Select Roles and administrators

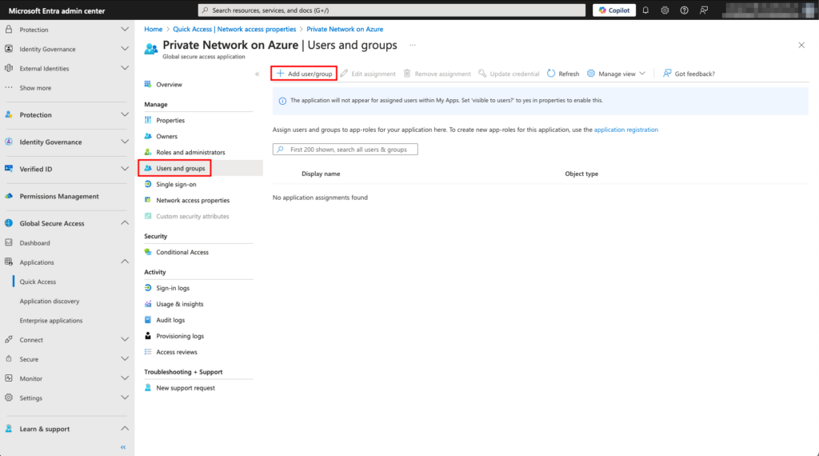coord(190,153)
